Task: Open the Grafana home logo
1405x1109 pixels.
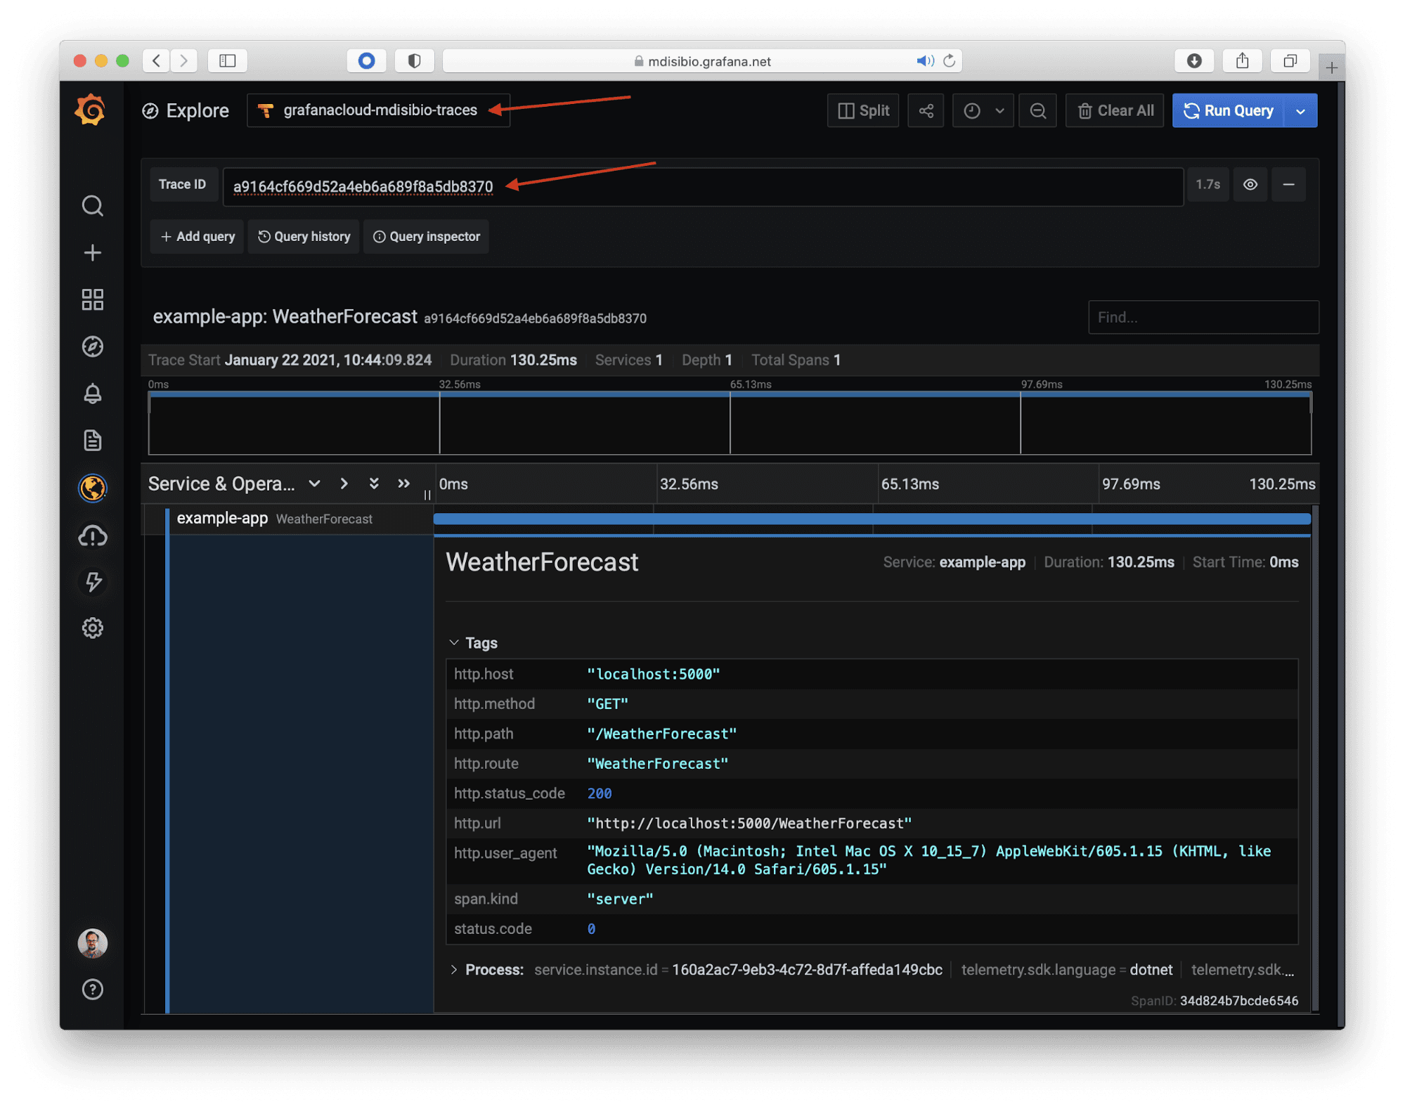Action: pyautogui.click(x=91, y=110)
